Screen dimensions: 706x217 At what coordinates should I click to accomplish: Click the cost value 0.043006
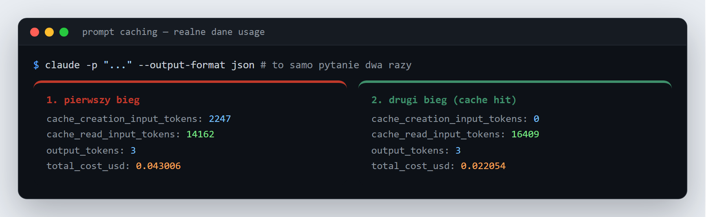(x=158, y=166)
